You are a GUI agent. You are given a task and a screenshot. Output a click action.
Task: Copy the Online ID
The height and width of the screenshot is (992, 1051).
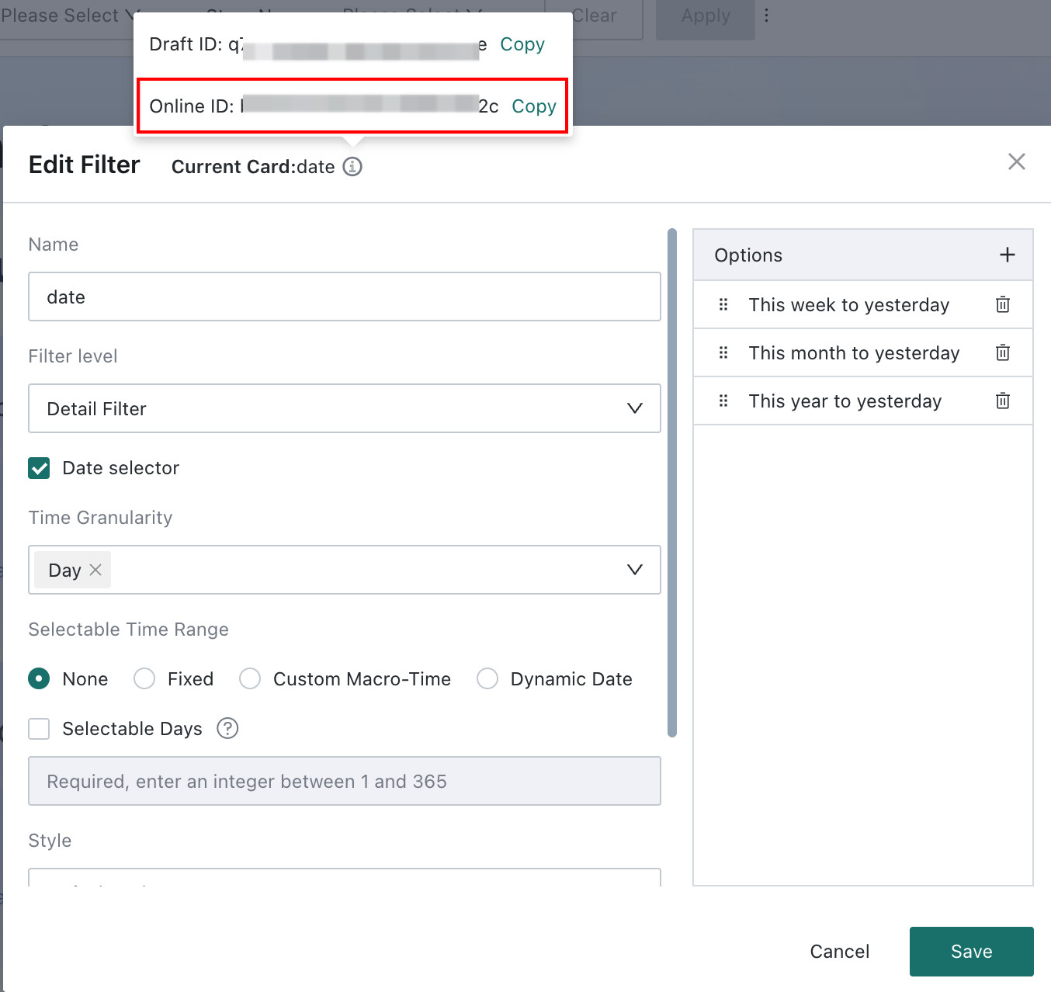pos(533,106)
